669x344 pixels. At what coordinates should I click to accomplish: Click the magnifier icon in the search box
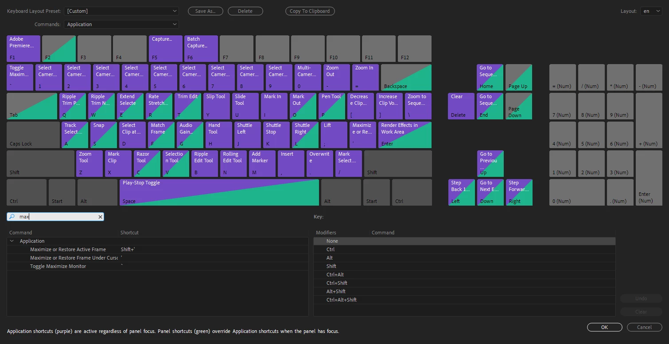coord(12,217)
